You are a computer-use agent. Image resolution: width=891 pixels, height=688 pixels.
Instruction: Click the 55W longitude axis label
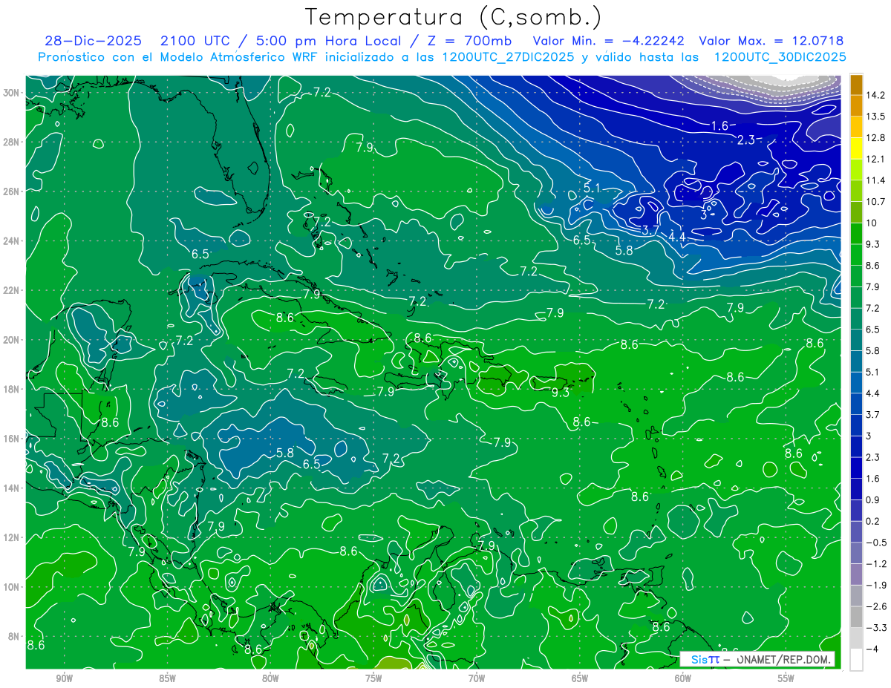point(786,678)
